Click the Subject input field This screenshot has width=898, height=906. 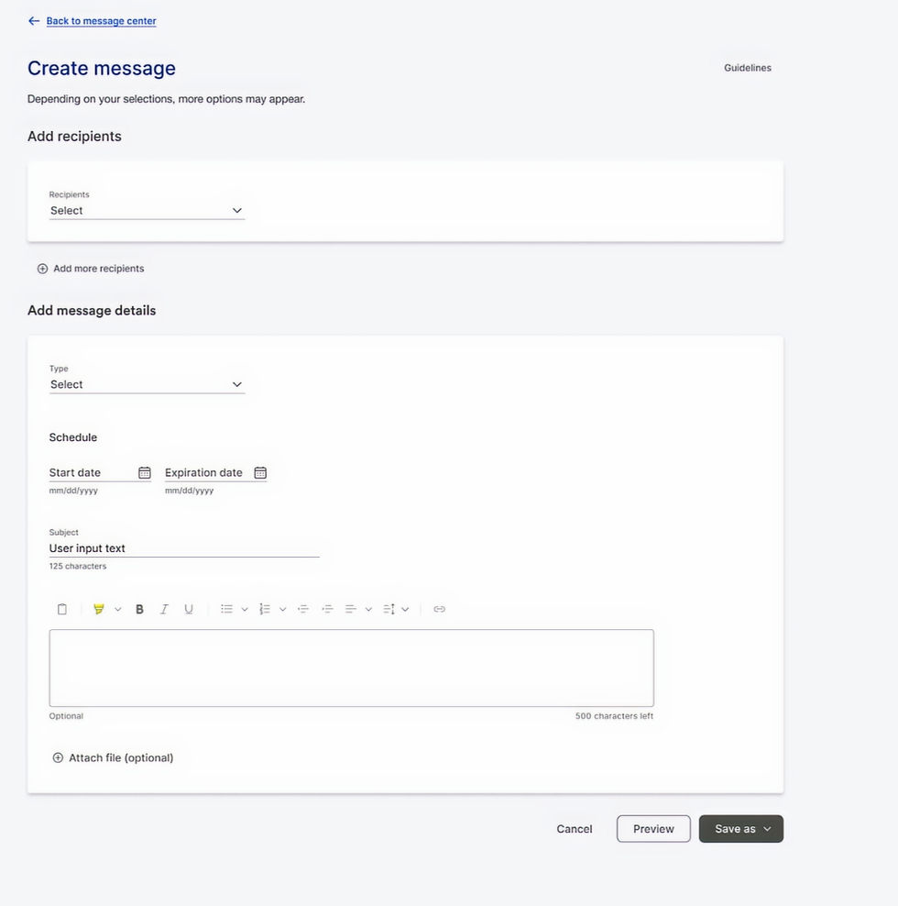pyautogui.click(x=183, y=548)
